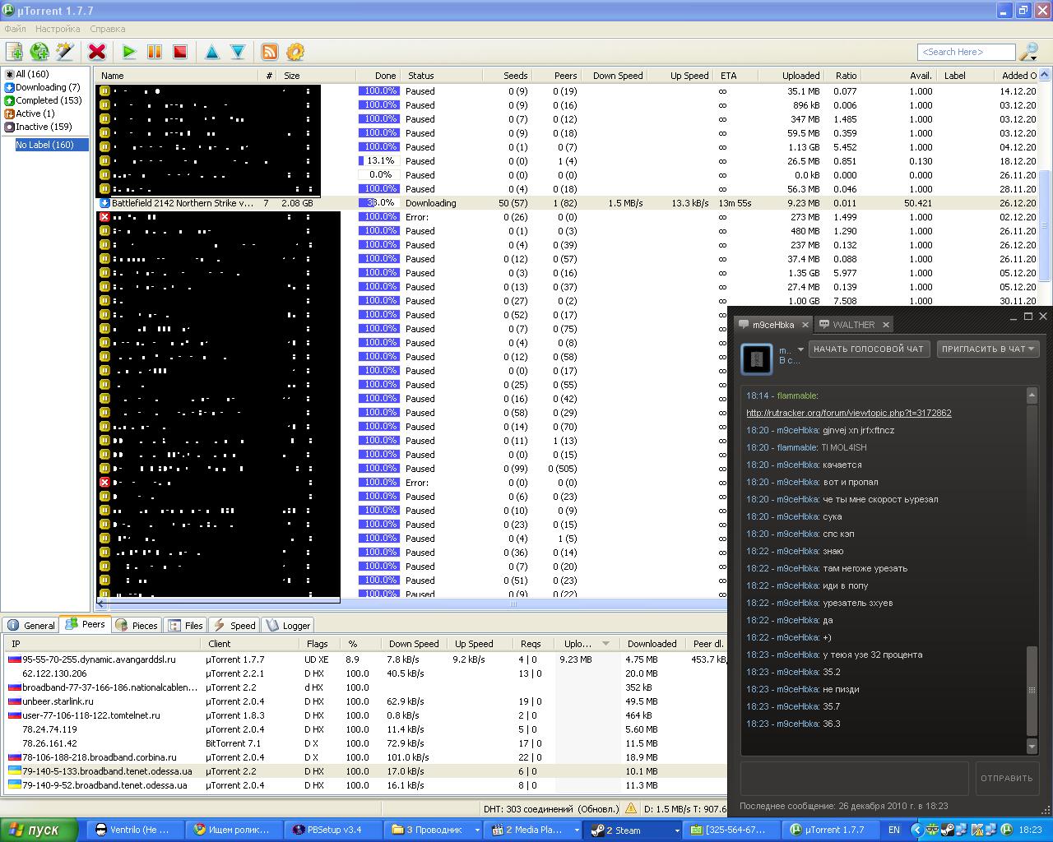Select Downloading (7) category in sidebar
Image resolution: width=1053 pixels, height=842 pixels.
coord(47,87)
